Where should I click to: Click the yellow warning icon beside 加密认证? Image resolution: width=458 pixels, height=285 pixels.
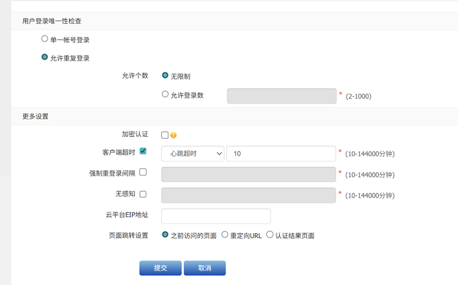pos(174,135)
